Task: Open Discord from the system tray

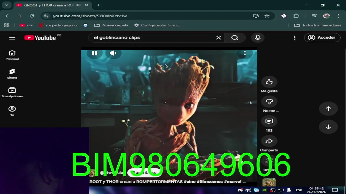Action: [240, 190]
